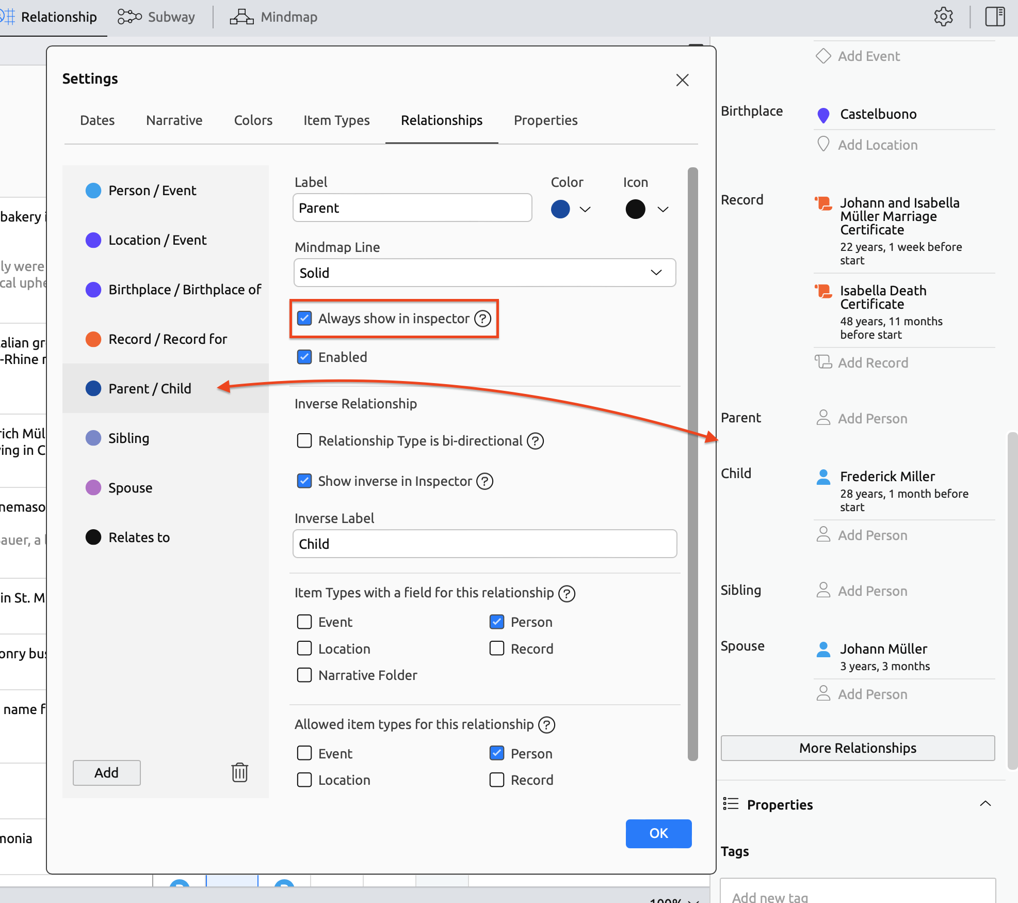Switch to the Item Types tab
The width and height of the screenshot is (1018, 903).
click(336, 120)
